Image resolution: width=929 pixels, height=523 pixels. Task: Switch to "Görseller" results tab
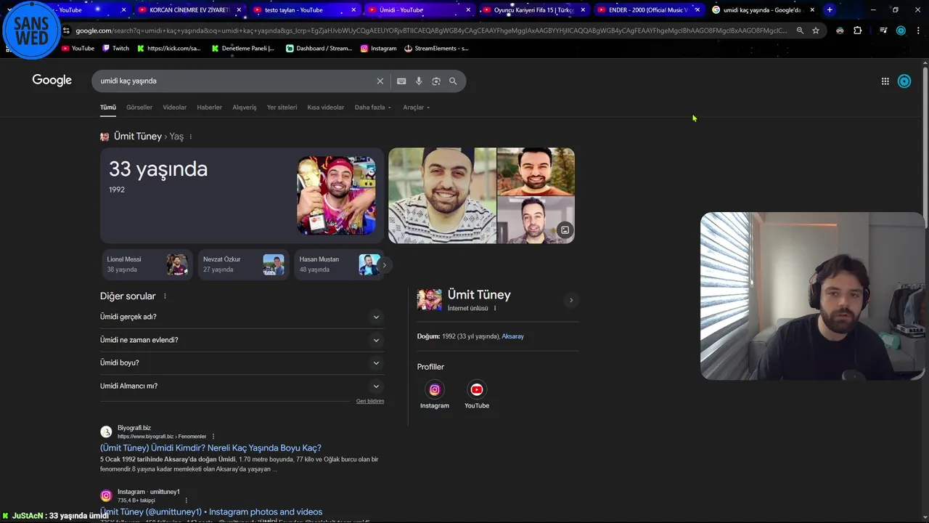[x=139, y=108]
